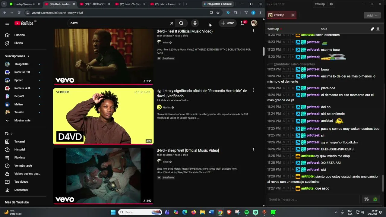The image size is (386, 217).
Task: Open the Genius channel link
Action: [167, 107]
